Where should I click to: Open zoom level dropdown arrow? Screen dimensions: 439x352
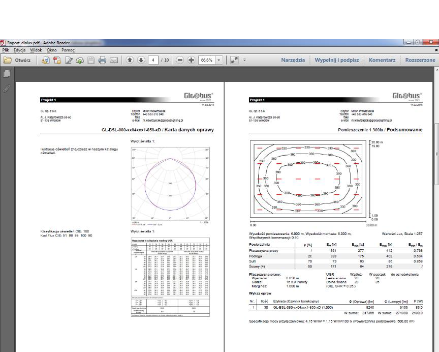(x=219, y=60)
